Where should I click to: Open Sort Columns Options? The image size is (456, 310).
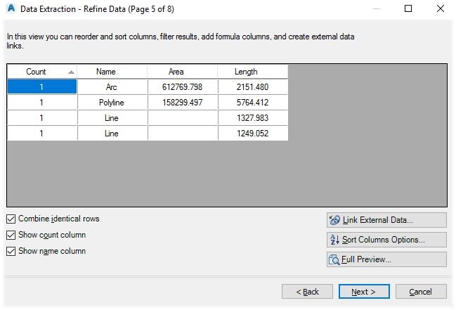coord(386,240)
